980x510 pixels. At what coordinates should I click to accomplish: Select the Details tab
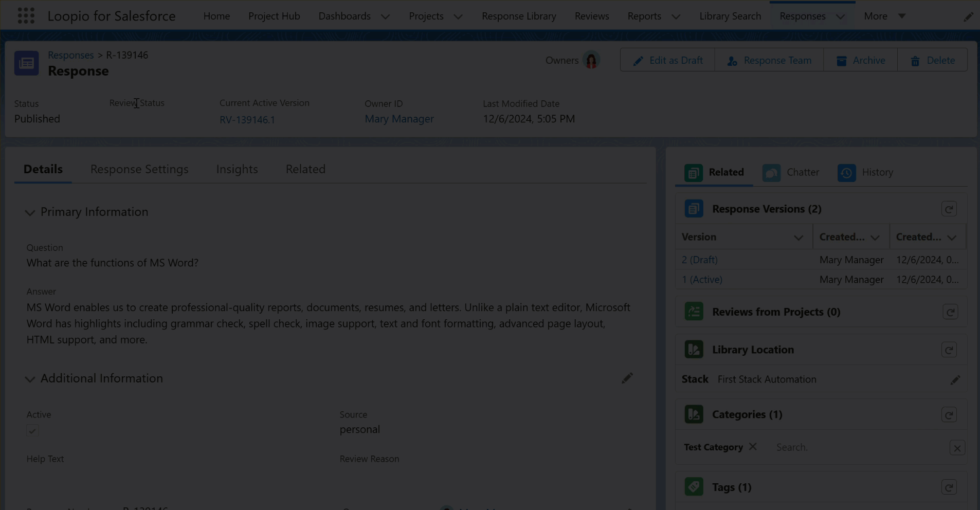click(x=43, y=169)
